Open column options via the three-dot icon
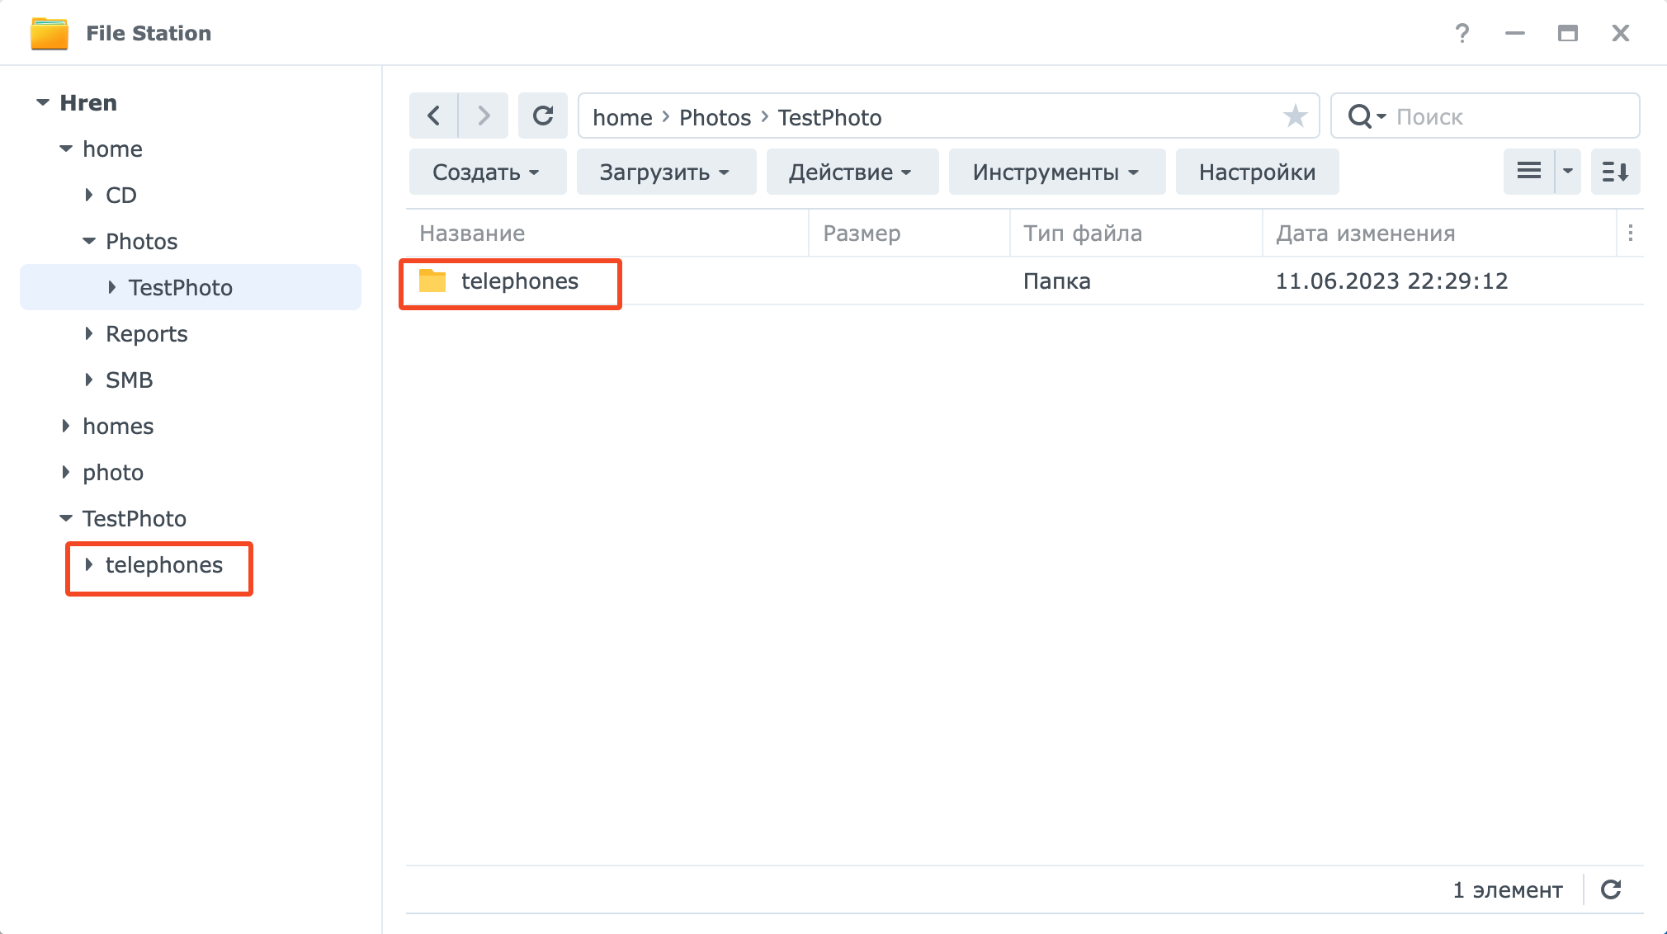 pos(1630,233)
